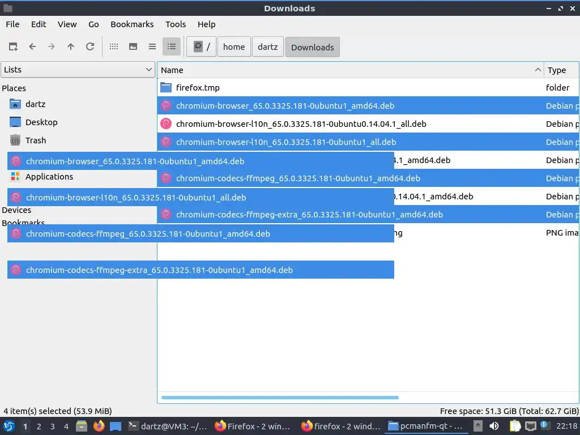The width and height of the screenshot is (580, 435).
Task: Select chromium-browser-l10n_65.0.3325.181-0ubuntu0.14.04.1_all.deb
Action: tap(301, 124)
